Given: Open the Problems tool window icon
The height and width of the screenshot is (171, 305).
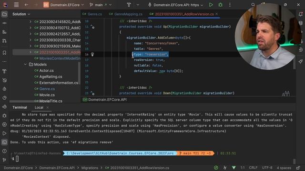Looking at the screenshot, I should tap(4, 151).
